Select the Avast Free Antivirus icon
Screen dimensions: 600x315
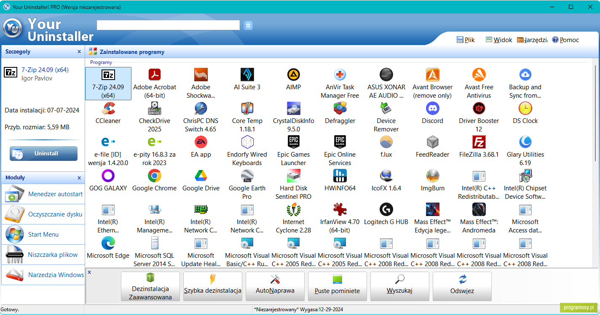[x=479, y=75]
